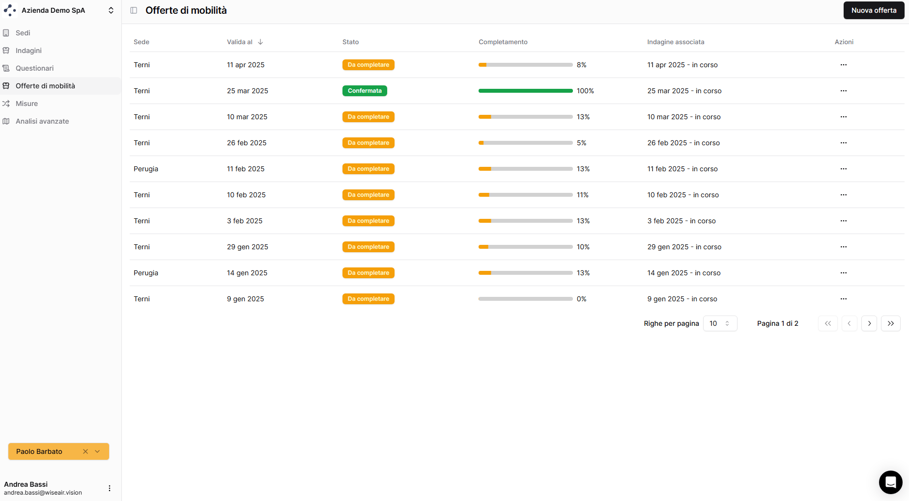Open actions menu for 11 apr 2025 row
This screenshot has width=909, height=501.
[x=844, y=65]
